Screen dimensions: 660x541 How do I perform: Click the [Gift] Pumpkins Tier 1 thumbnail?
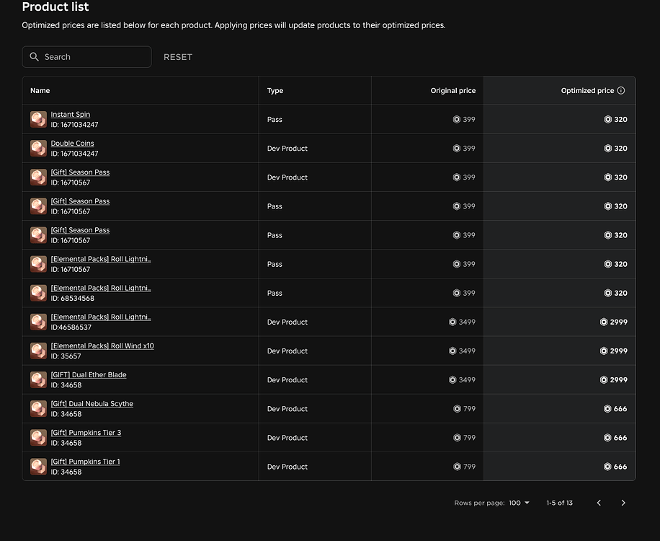[x=38, y=466]
